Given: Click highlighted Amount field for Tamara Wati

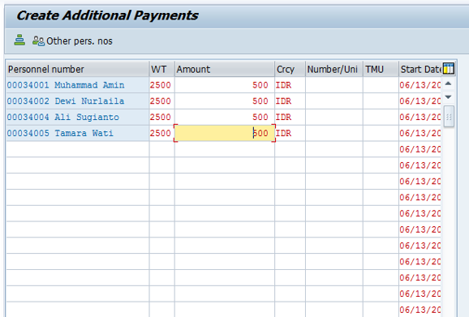Looking at the screenshot, I should tap(224, 133).
